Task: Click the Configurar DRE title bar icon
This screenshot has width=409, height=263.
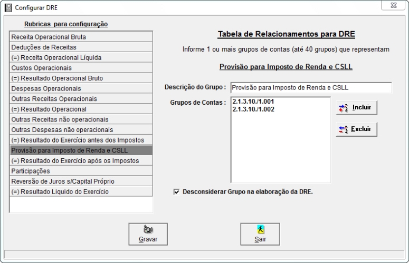Action: tap(8, 7)
